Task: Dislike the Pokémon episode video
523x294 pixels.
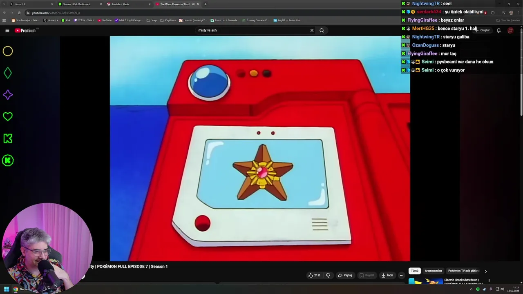Action: point(328,275)
